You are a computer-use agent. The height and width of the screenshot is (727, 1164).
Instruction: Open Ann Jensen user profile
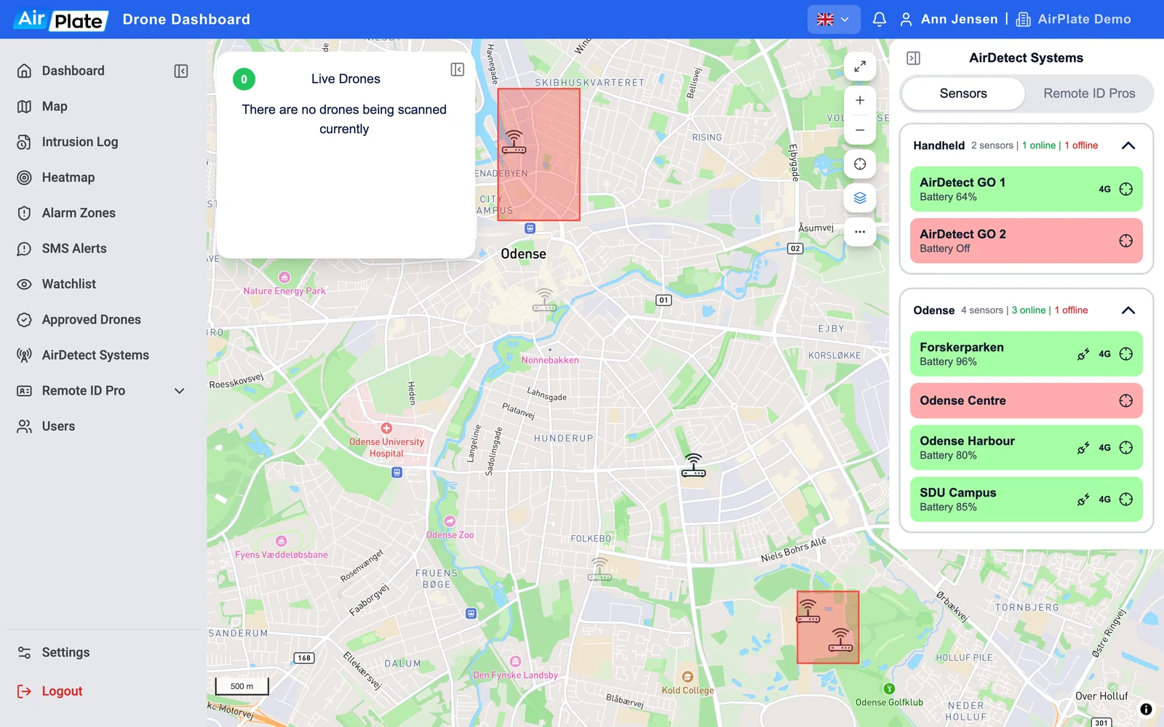coord(949,20)
